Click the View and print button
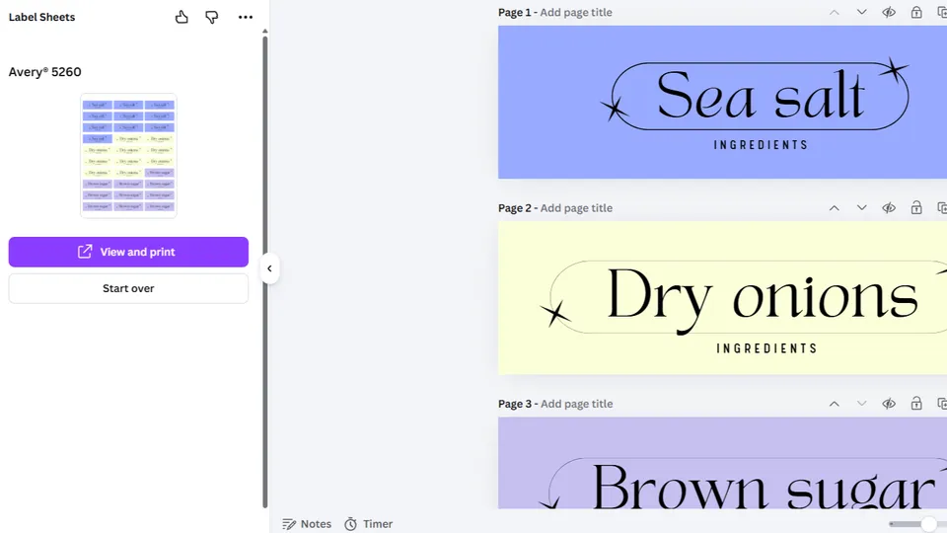The image size is (947, 533). click(x=128, y=252)
